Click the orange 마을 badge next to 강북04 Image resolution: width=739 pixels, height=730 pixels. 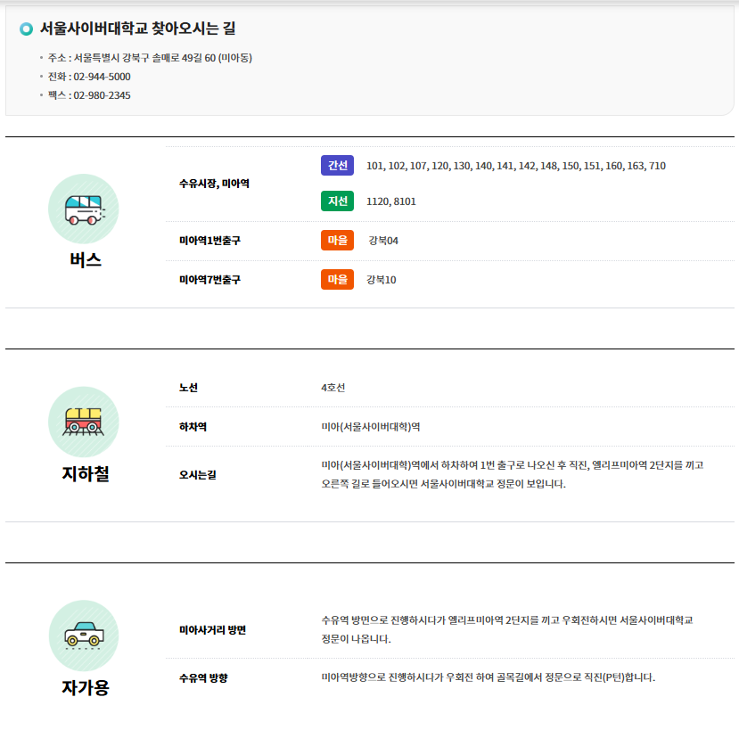pyautogui.click(x=338, y=241)
